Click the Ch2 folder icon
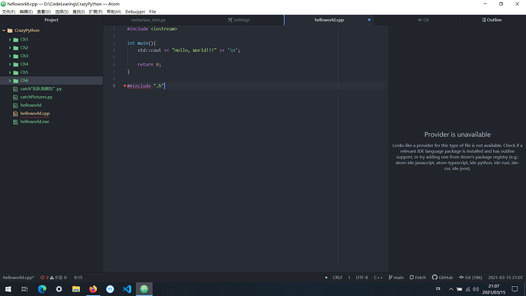The height and width of the screenshot is (296, 526). click(x=16, y=47)
